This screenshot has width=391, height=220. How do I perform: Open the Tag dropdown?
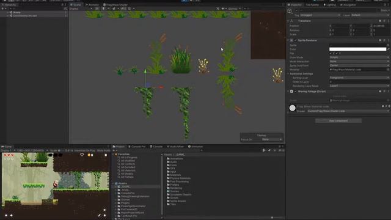tap(320, 15)
